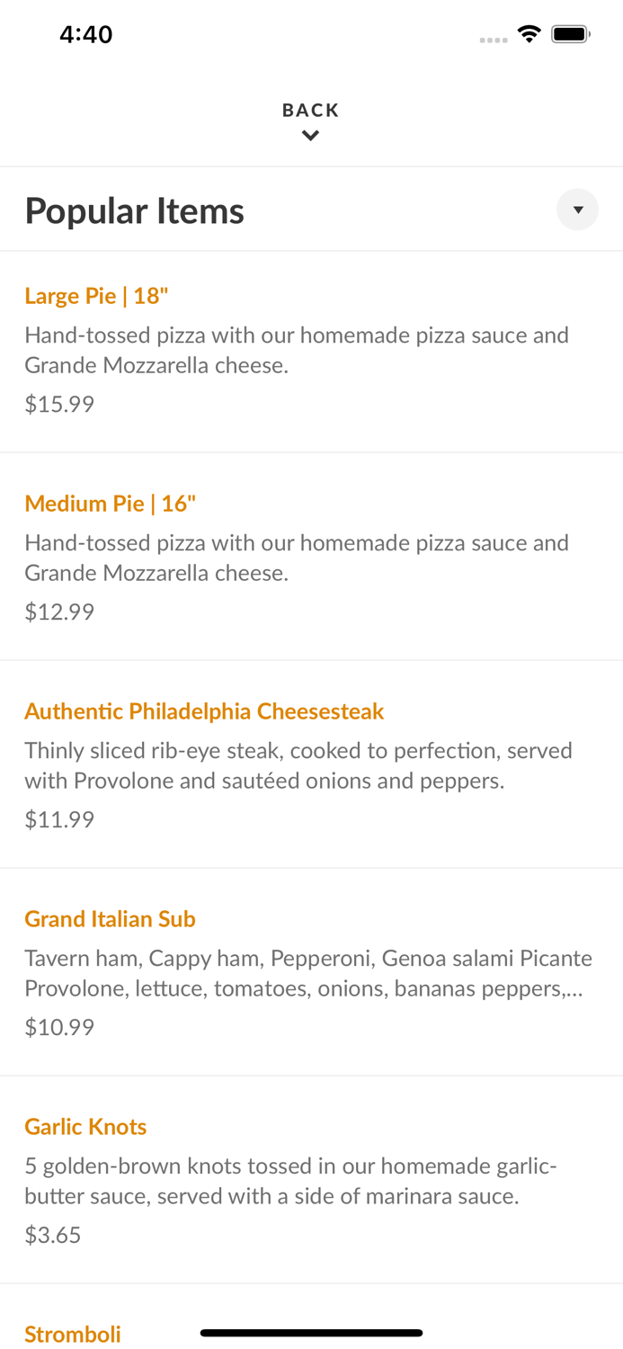Open the Popular Items section dropdown arrow
Viewport: 623px width, 1349px height.
click(x=578, y=210)
